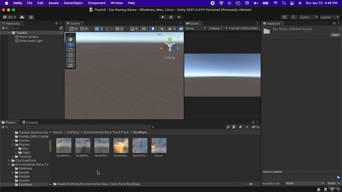Toggle 2D view mode in Scene
This screenshot has width=342, height=192.
click(x=144, y=29)
